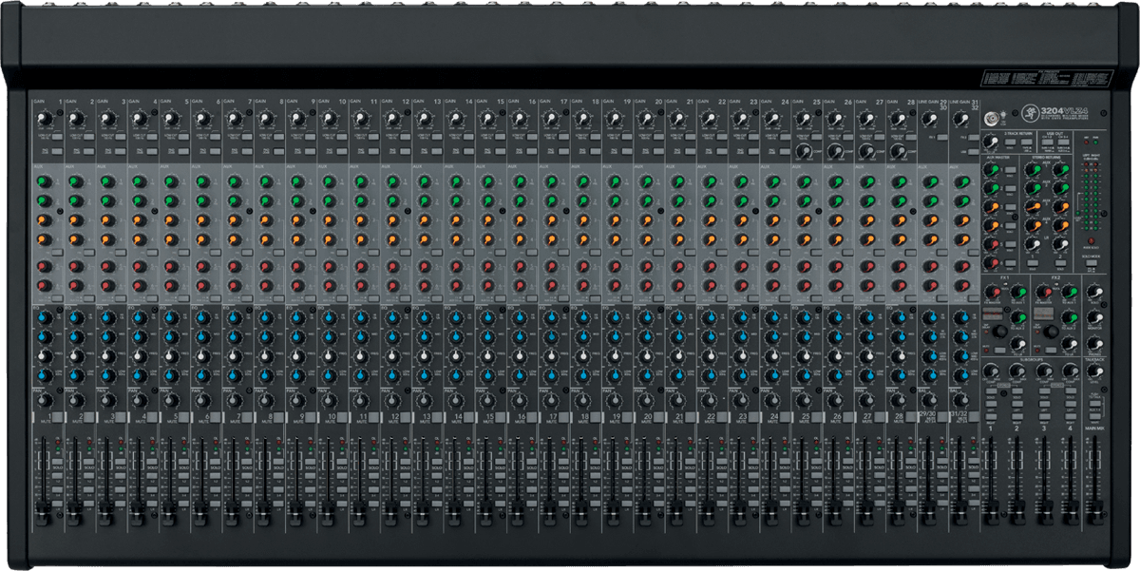Screen dimensions: 1140x571
Task: Click channel 9's orange AUX 3 knob
Action: click(297, 220)
